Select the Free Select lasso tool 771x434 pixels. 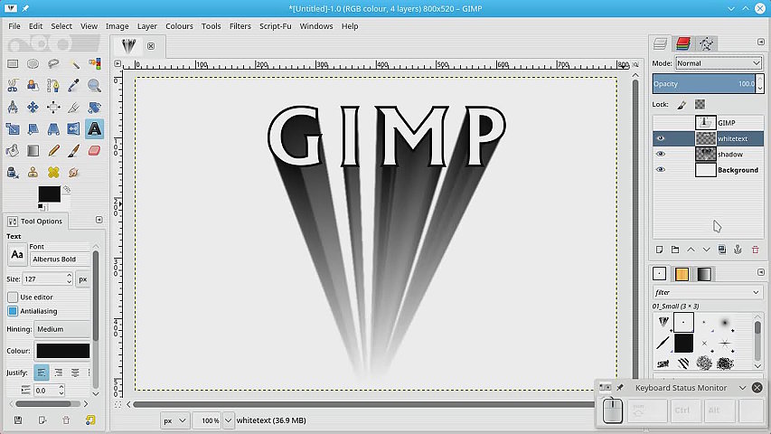pos(53,63)
